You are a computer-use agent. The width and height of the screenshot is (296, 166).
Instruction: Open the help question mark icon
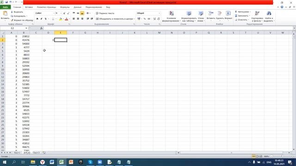tap(282, 7)
